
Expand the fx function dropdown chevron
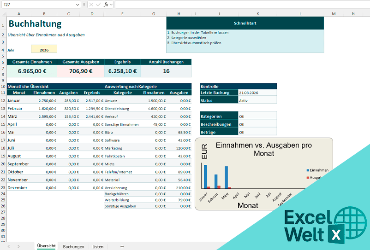pyautogui.click(x=111, y=4)
